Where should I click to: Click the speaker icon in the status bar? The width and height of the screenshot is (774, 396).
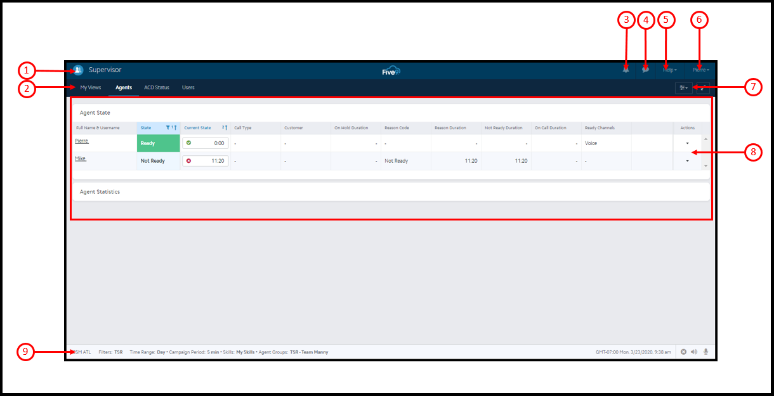pyautogui.click(x=694, y=352)
